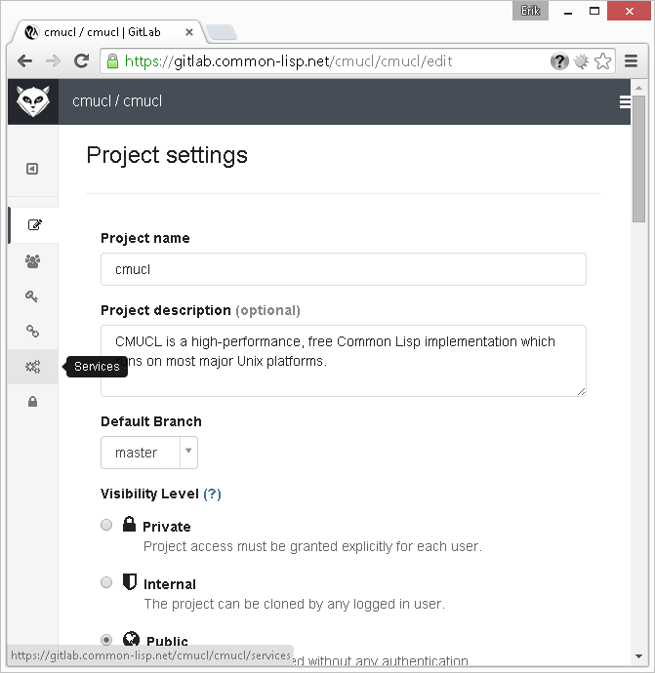Click into the Project name field
655x673 pixels.
343,269
